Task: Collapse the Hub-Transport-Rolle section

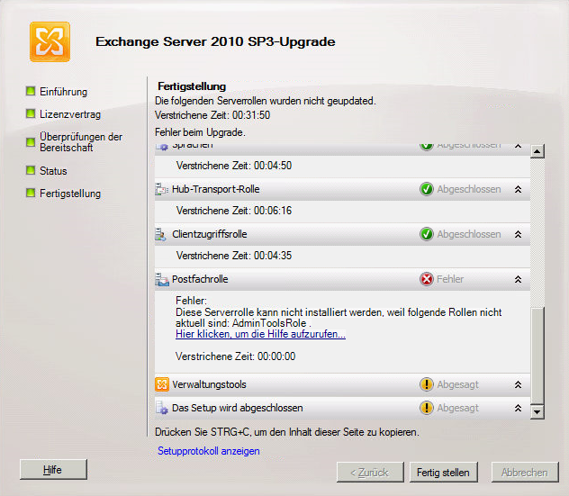Action: 519,189
